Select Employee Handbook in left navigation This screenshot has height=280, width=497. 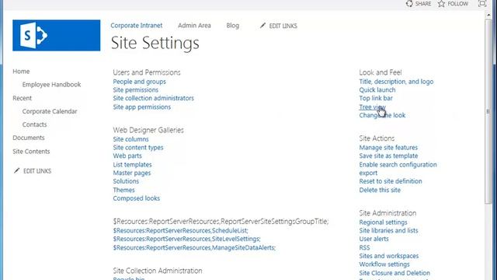52,85
